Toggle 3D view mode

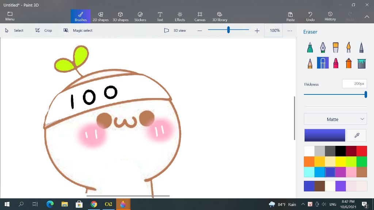175,31
